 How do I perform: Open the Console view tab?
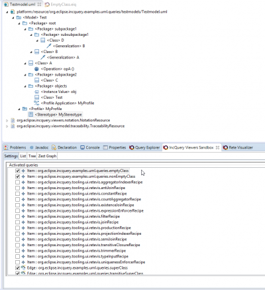point(90,147)
